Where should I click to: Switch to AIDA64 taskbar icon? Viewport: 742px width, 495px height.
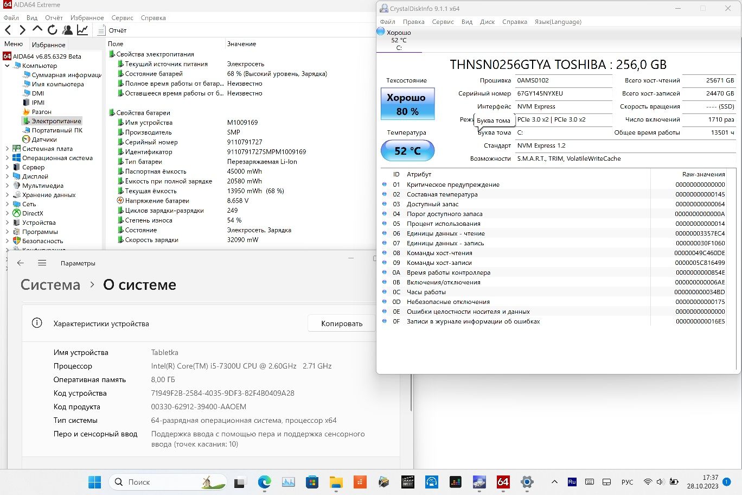pyautogui.click(x=503, y=482)
